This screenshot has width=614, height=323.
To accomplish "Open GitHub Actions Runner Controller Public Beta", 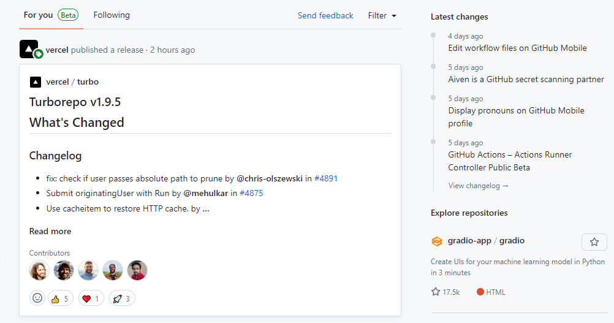I will coord(510,161).
